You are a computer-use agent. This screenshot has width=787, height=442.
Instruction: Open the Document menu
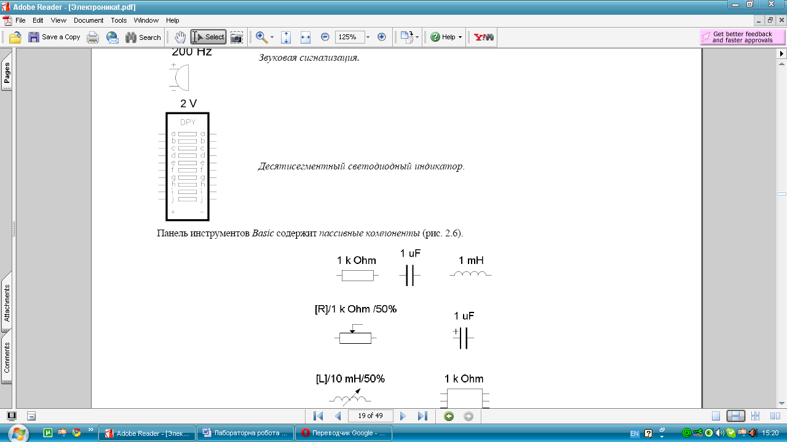pyautogui.click(x=89, y=20)
